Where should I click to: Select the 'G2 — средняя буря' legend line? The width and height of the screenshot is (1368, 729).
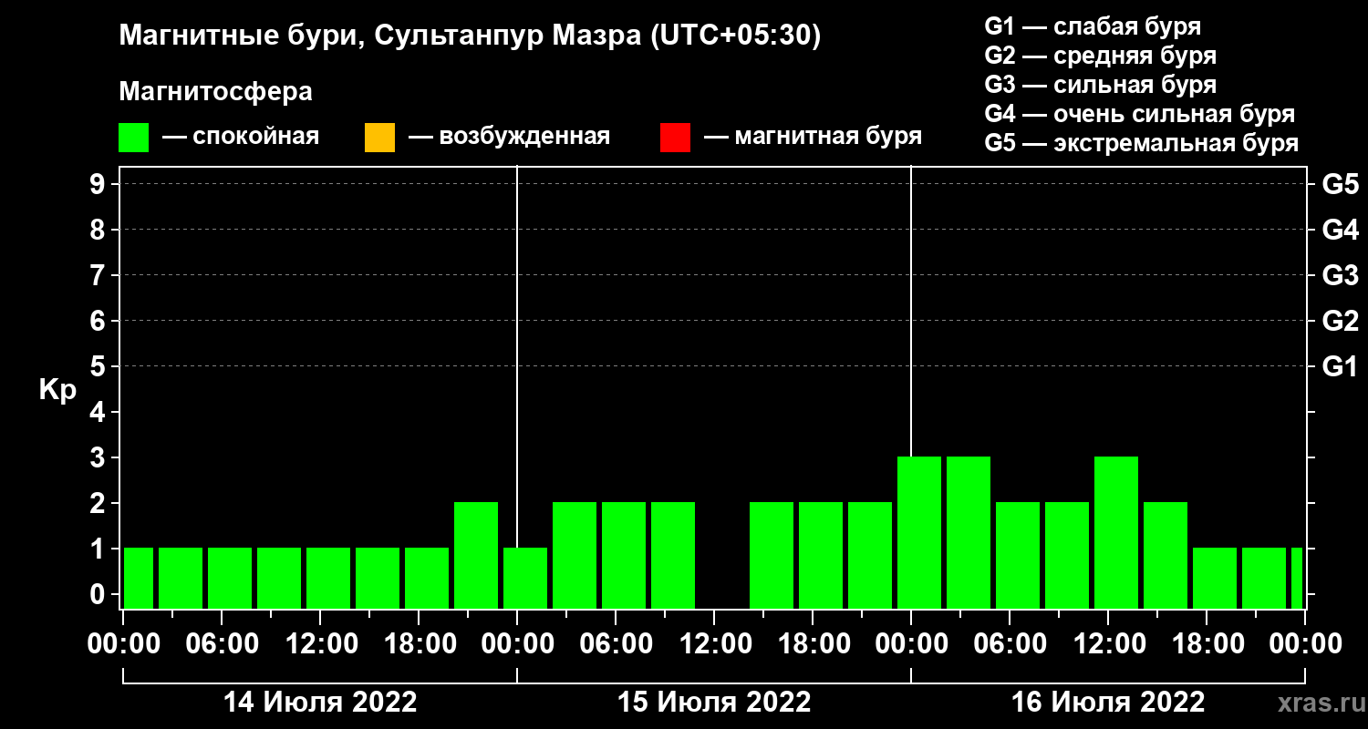(x=1101, y=56)
